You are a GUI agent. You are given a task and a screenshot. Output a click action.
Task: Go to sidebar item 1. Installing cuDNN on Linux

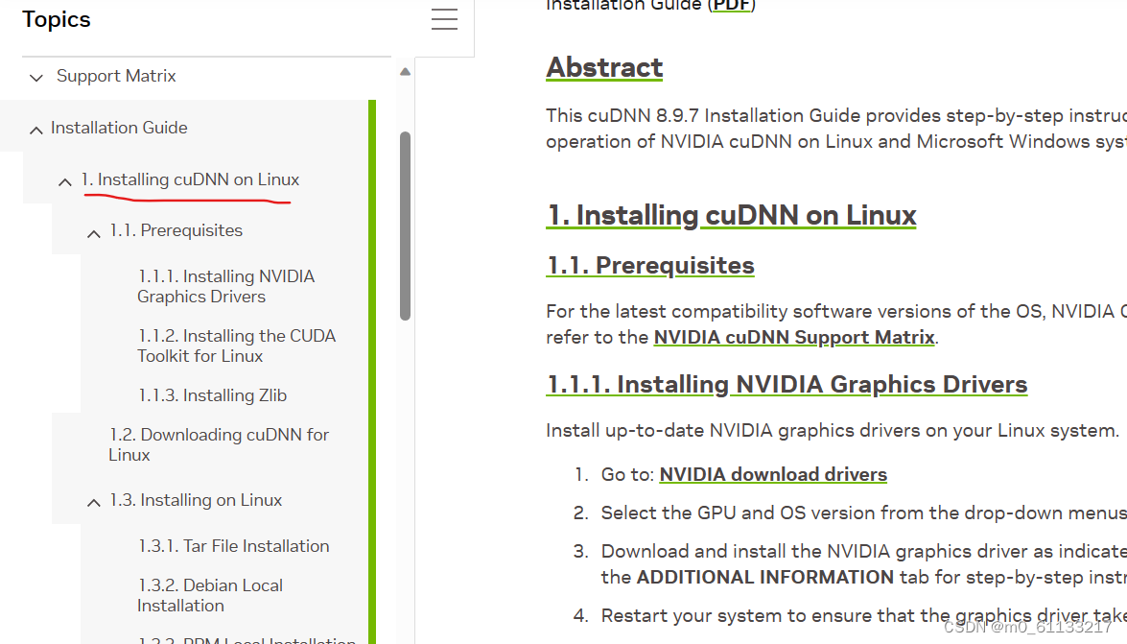point(190,179)
